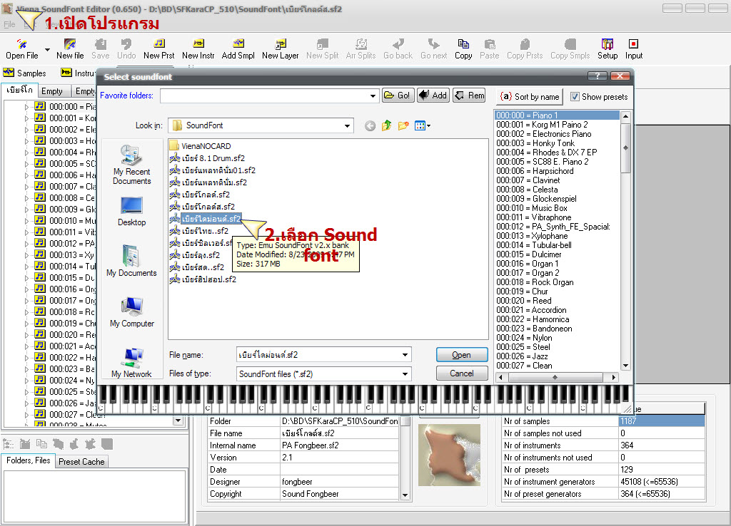Click the Nr of samples value 1187
Screen dimensions: 731x526
(662, 421)
